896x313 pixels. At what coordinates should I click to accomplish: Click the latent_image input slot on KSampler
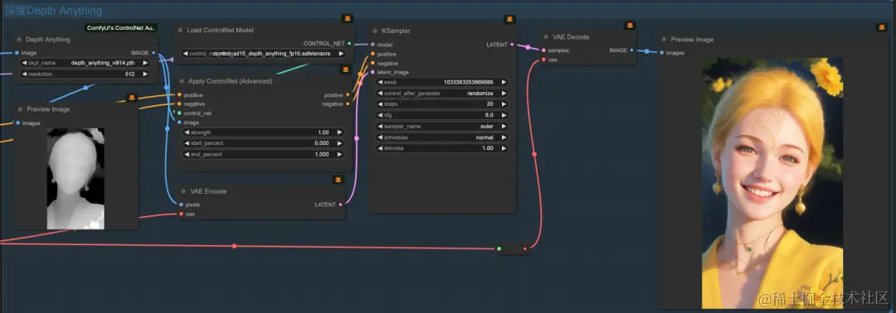coord(373,72)
